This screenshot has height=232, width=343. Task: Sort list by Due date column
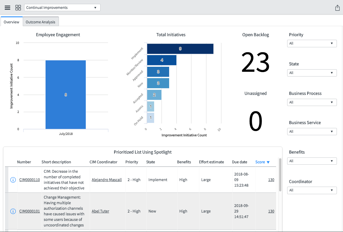[239, 162]
